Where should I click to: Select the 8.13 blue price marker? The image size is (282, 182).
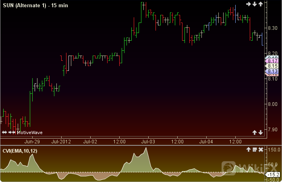click(272, 71)
